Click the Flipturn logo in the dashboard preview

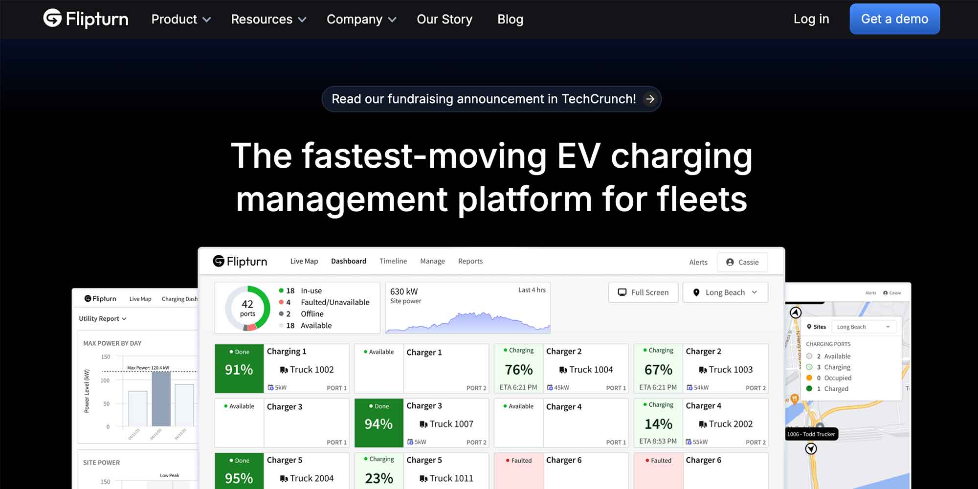click(240, 261)
